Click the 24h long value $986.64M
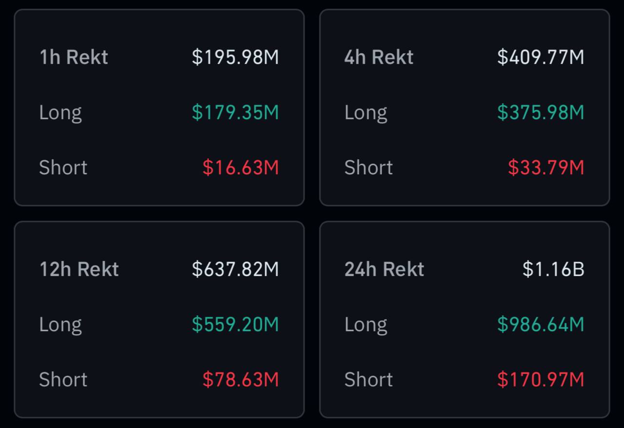This screenshot has height=428, width=624. click(540, 324)
